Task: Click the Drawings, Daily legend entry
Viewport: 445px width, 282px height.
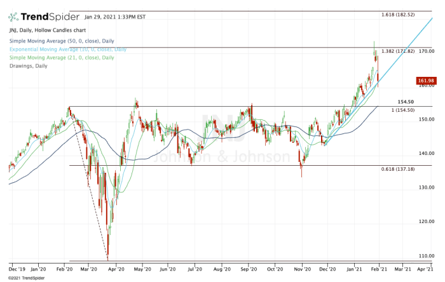Action: point(30,65)
